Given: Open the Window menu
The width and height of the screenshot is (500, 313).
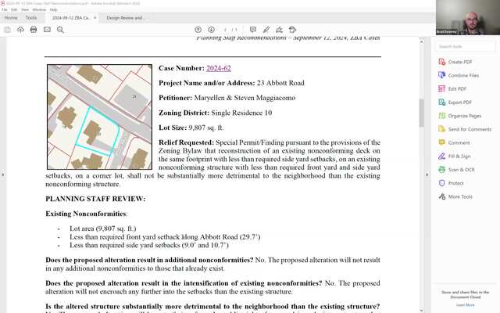Looking at the screenshot, I should (39, 9).
